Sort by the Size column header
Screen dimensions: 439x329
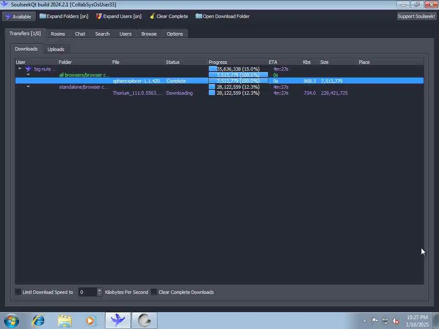coord(338,62)
